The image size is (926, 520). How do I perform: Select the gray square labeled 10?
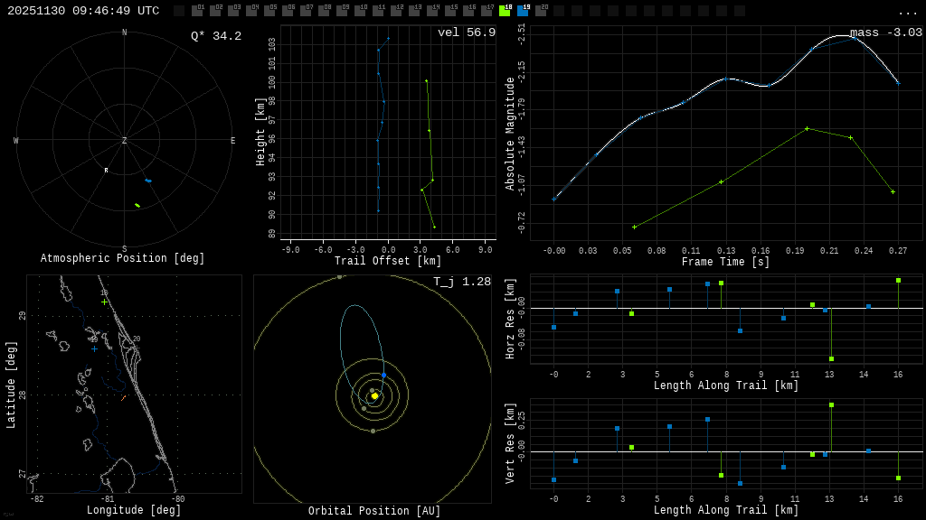click(360, 11)
